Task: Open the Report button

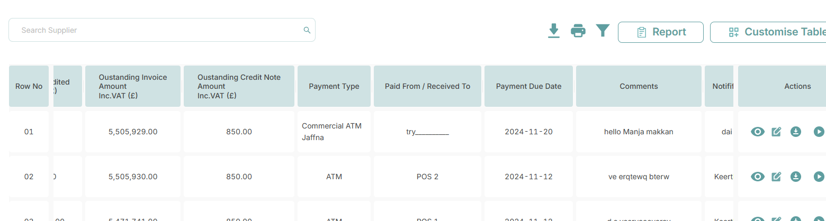Action: (661, 32)
